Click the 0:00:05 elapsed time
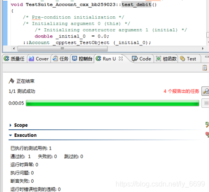The width and height of the screenshot is (209, 192). (16, 103)
